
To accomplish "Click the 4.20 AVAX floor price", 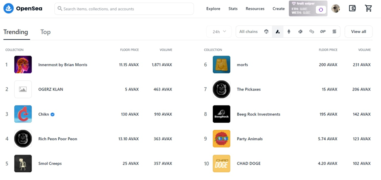I will point(327,163).
